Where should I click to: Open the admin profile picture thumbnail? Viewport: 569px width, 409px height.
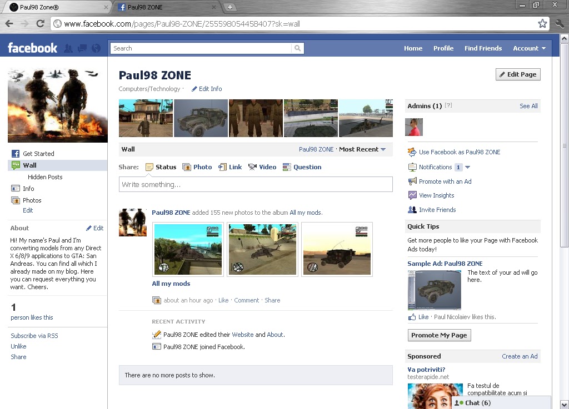[x=413, y=127]
